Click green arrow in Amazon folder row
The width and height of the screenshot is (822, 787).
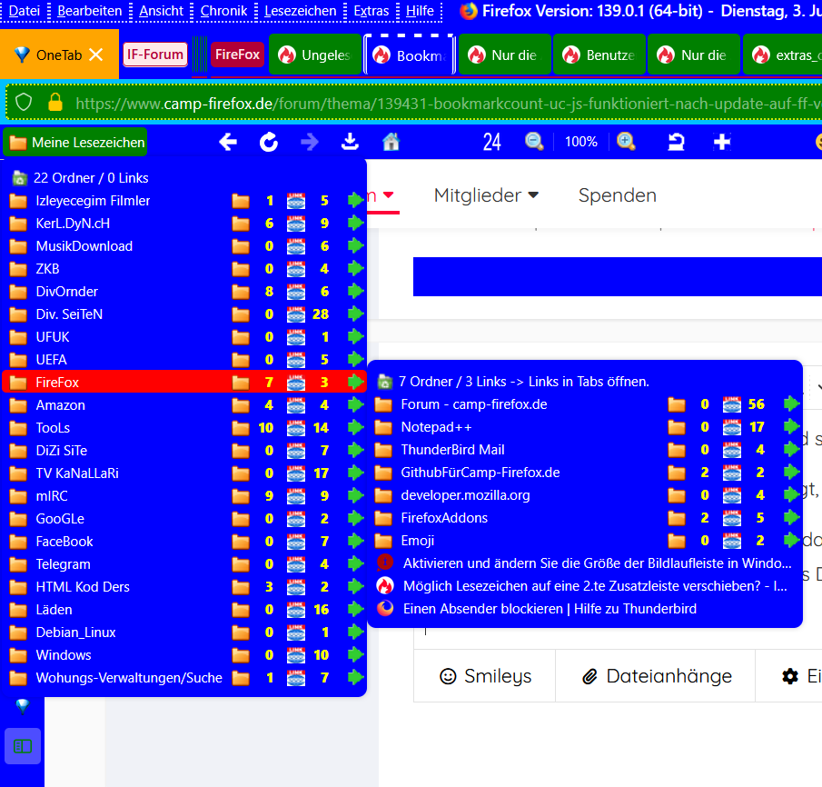pyautogui.click(x=355, y=404)
